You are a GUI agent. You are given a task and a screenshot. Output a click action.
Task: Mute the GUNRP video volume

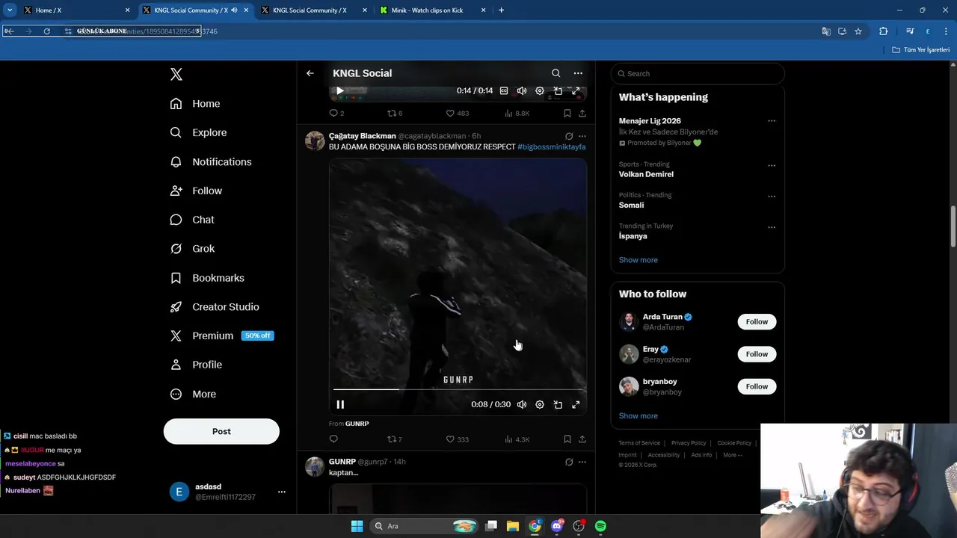pyautogui.click(x=522, y=404)
